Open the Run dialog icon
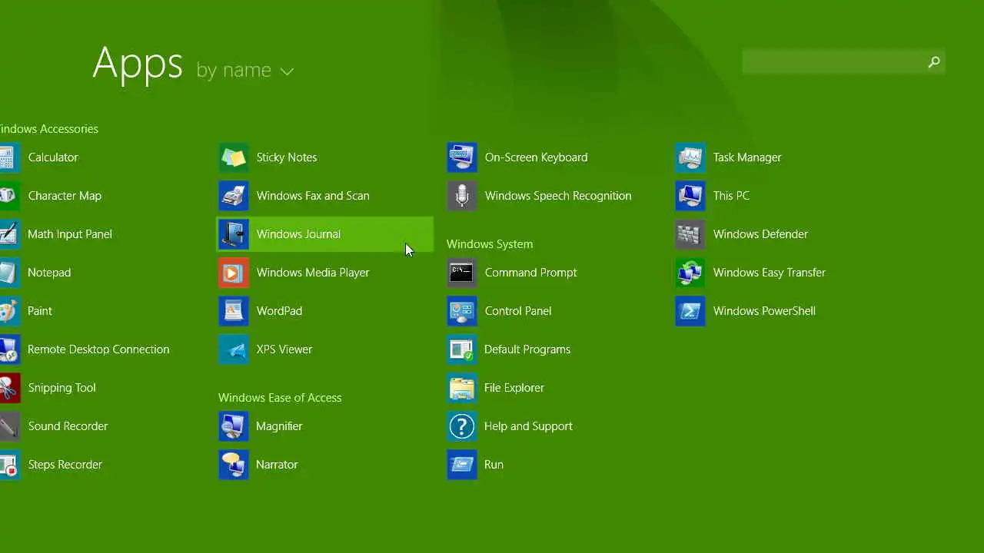 coord(462,465)
